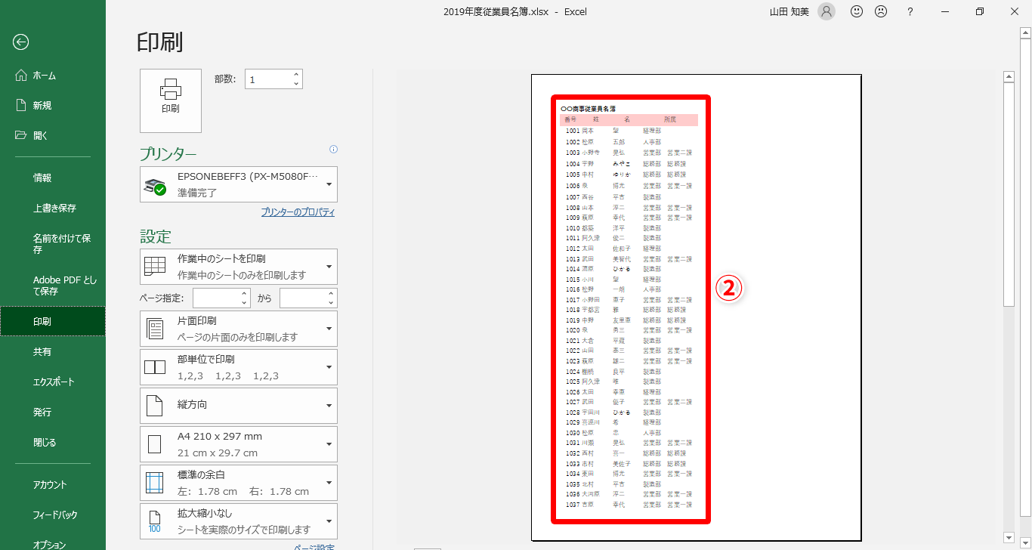Restore down the Excel window
The height and width of the screenshot is (550, 1032).
click(980, 11)
